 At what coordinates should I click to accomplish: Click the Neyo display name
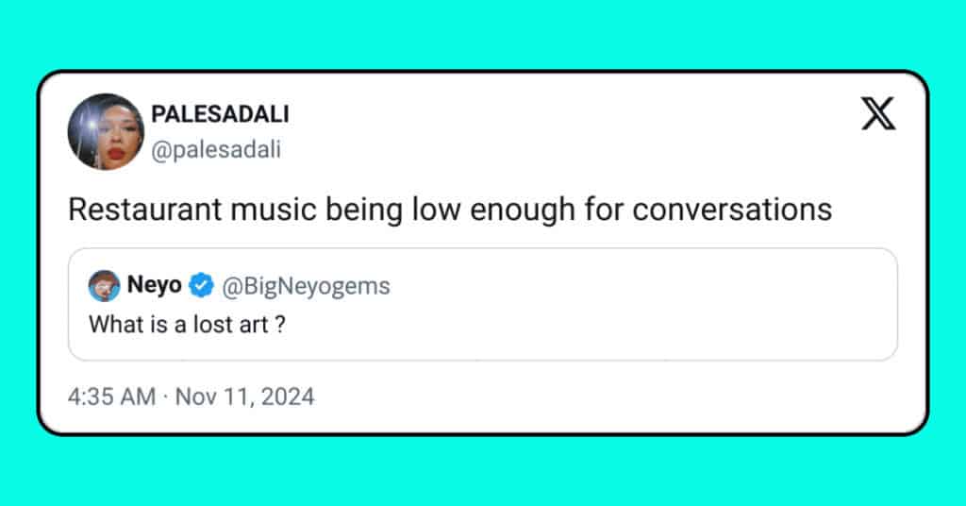click(x=154, y=285)
